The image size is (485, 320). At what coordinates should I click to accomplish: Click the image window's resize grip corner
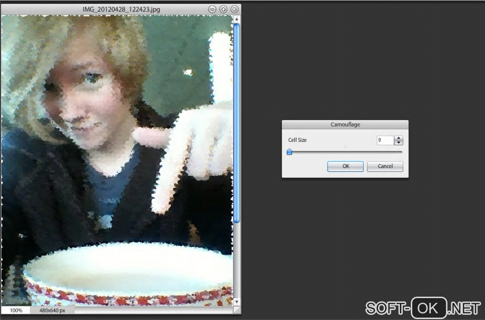point(237,310)
